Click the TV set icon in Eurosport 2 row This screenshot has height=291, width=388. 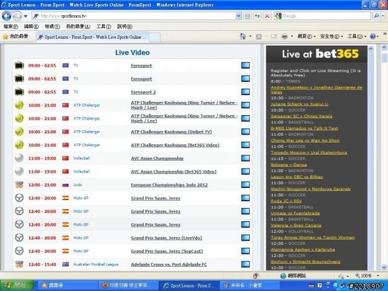[19, 92]
